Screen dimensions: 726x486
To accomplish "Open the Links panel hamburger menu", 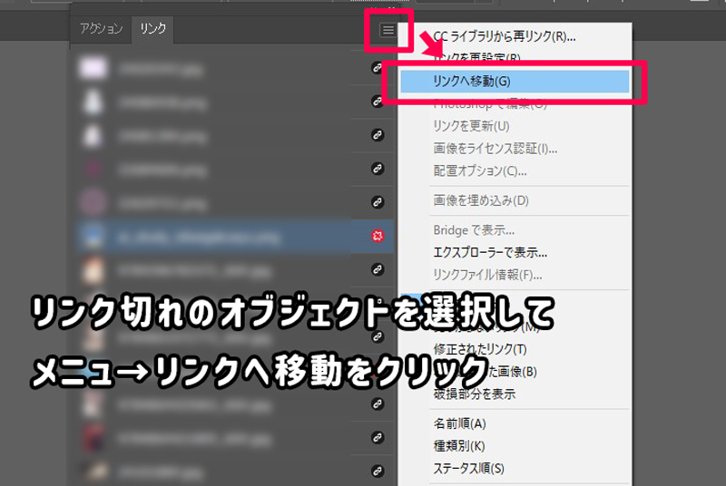I will (388, 30).
